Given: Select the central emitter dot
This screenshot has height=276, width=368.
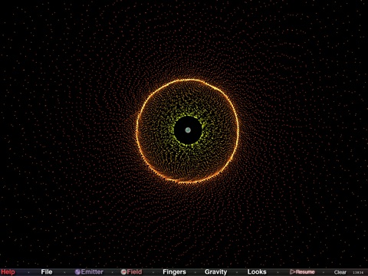Looking at the screenshot, I should pos(188,130).
